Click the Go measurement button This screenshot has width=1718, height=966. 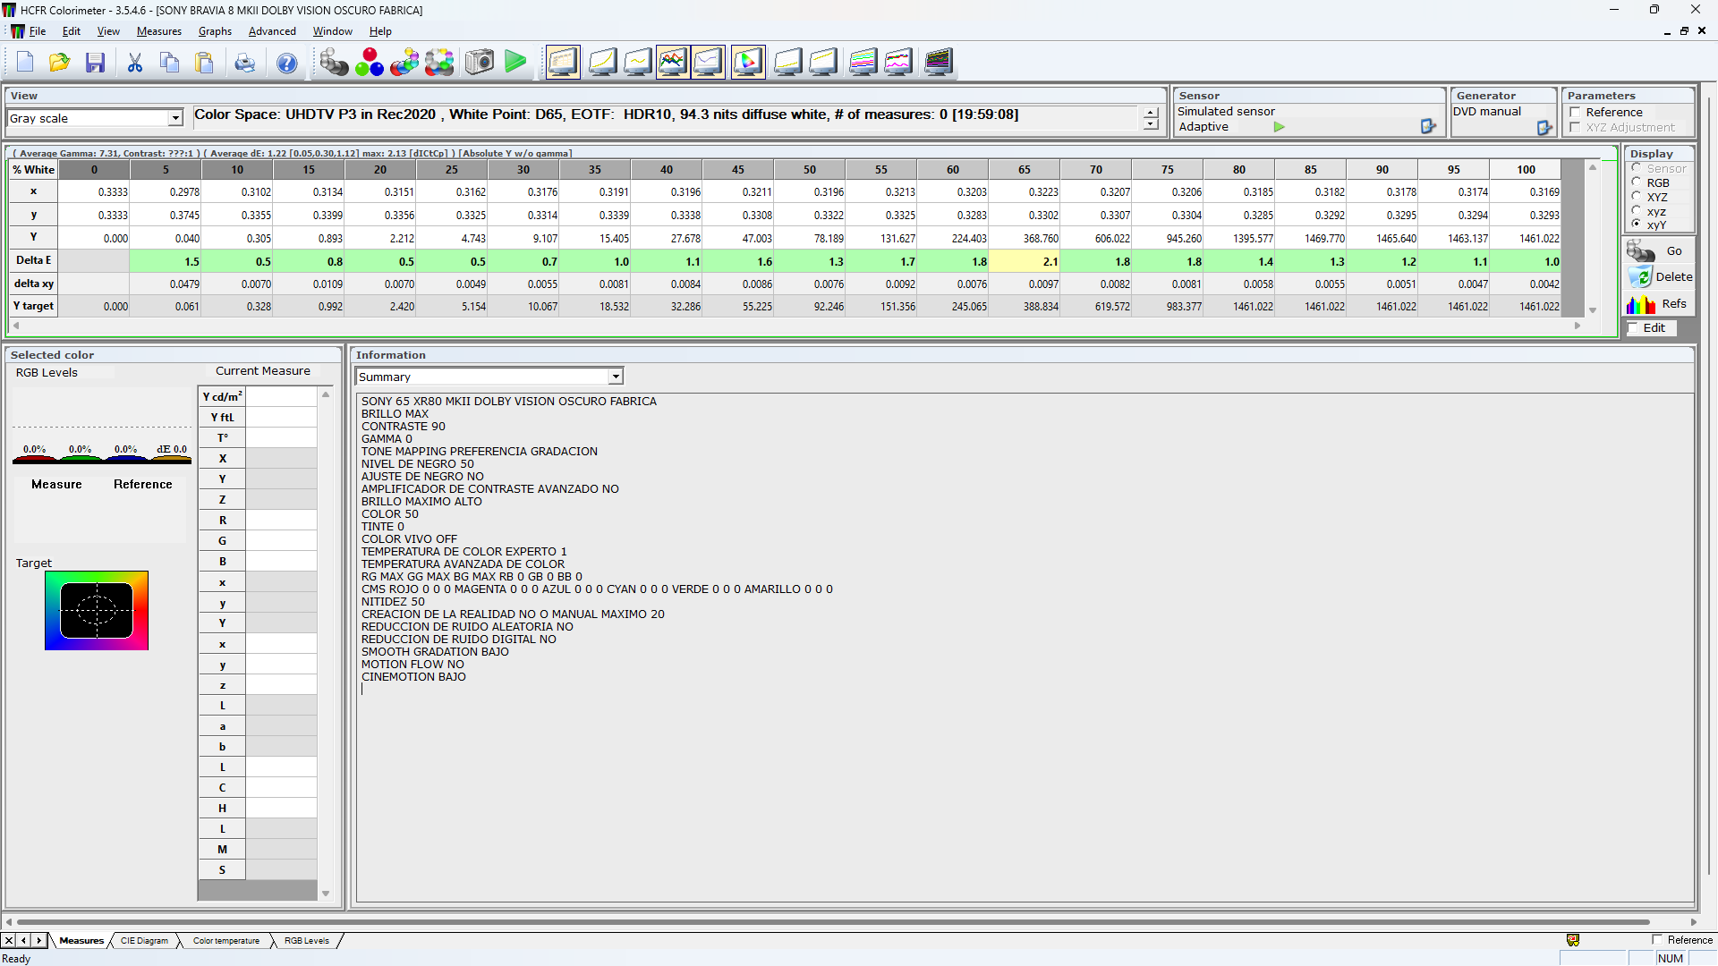click(1658, 251)
